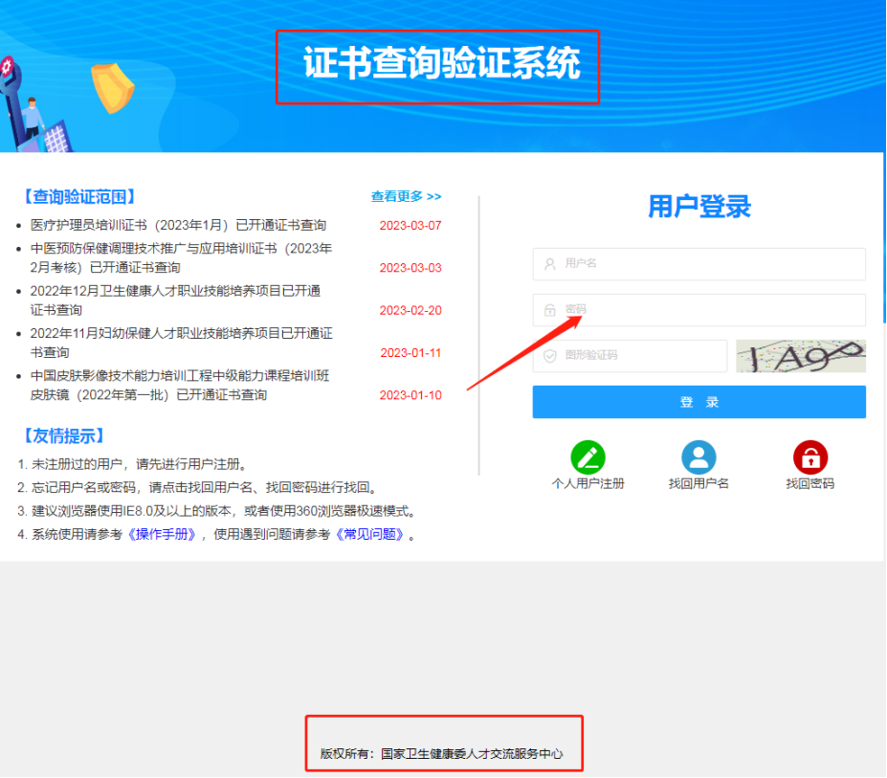887x778 pixels.
Task: Open the 《常见问题》 FAQ link
Action: (369, 534)
